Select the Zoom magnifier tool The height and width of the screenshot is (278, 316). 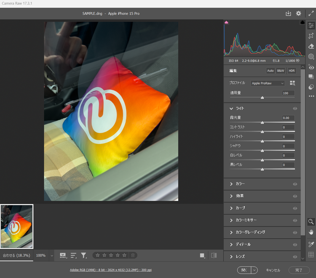pos(311,221)
